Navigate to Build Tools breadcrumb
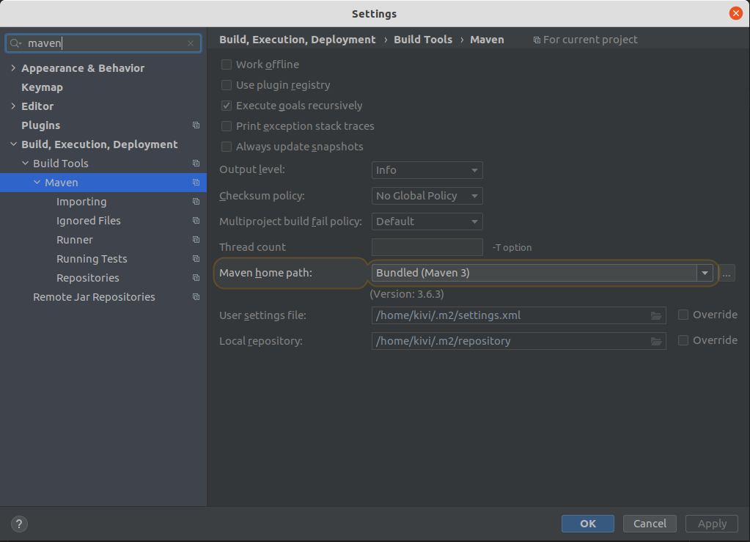 pyautogui.click(x=423, y=40)
